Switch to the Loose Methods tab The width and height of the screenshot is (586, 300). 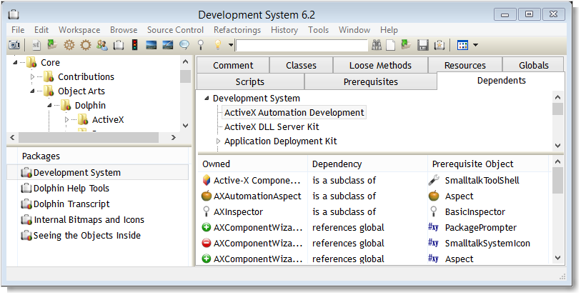click(380, 66)
